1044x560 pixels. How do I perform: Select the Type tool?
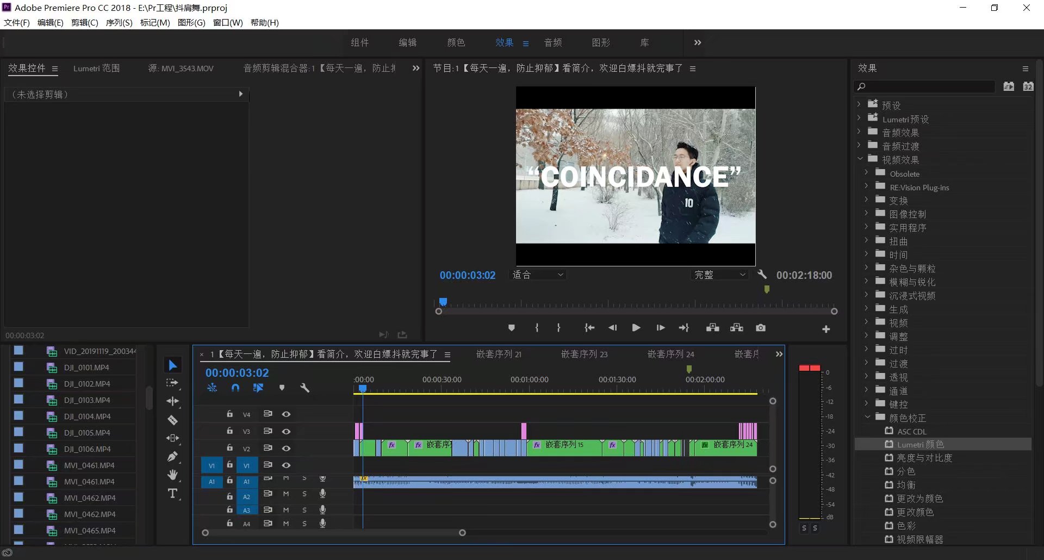(172, 494)
